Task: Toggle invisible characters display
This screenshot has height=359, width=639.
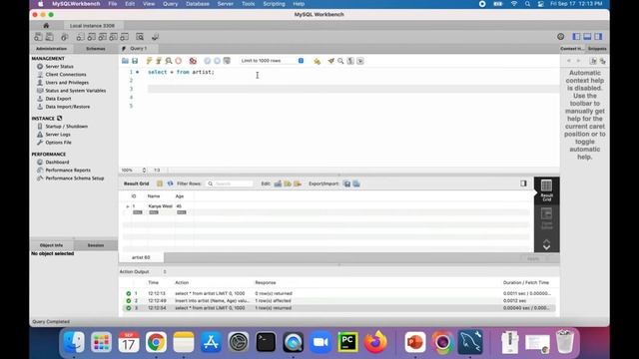Action: point(350,61)
